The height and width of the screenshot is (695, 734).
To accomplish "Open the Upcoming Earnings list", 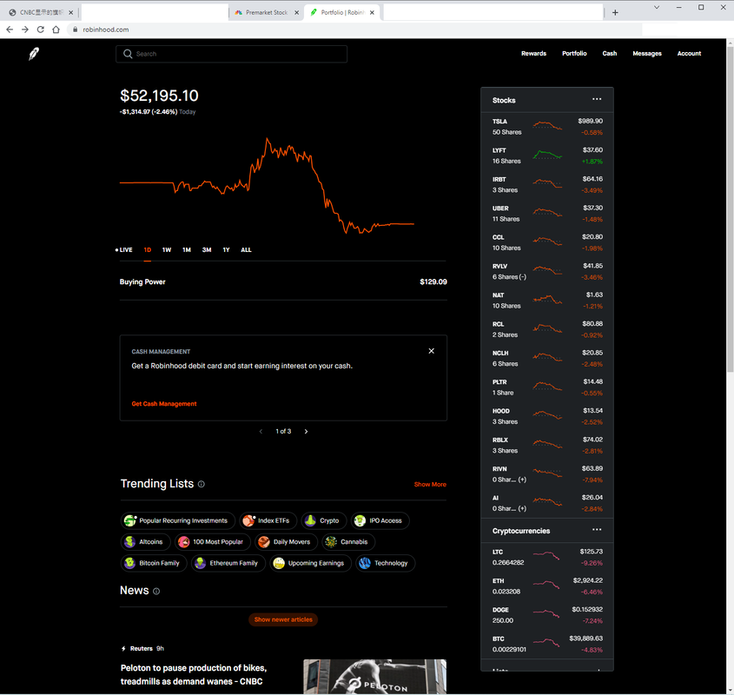I will 310,563.
